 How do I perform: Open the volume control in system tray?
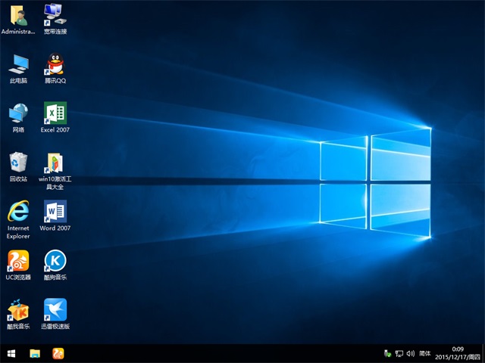coord(410,353)
